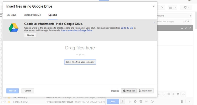Apply numbered list in the formatting bar

pyautogui.click(x=159, y=94)
